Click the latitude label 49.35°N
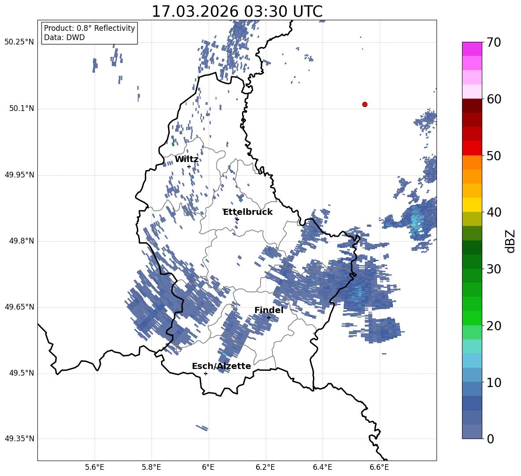 coord(19,439)
